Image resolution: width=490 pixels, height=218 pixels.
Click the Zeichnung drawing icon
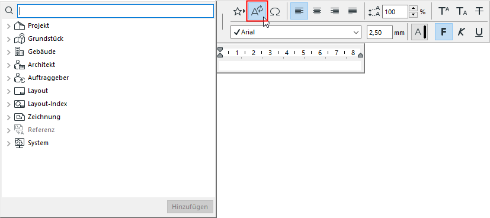click(20, 117)
